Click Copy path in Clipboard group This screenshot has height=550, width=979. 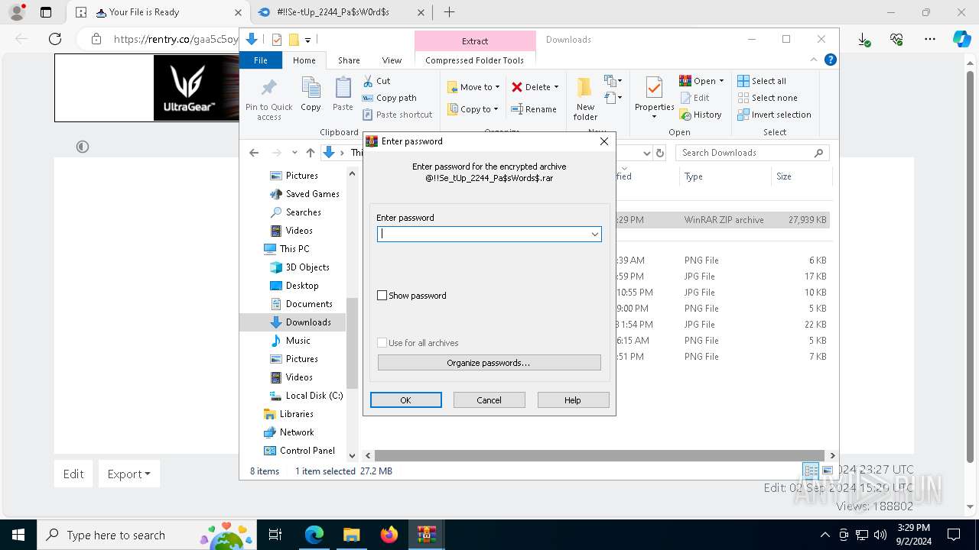389,98
